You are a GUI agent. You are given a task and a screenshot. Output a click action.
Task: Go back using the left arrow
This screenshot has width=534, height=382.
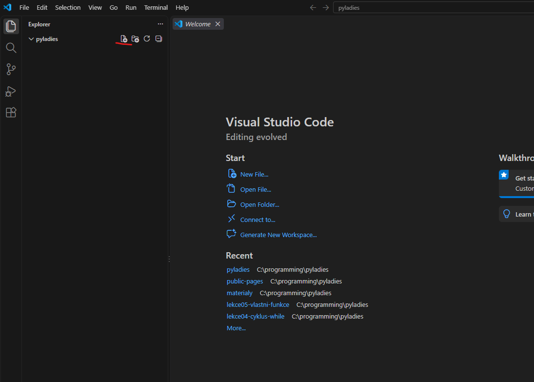[313, 7]
